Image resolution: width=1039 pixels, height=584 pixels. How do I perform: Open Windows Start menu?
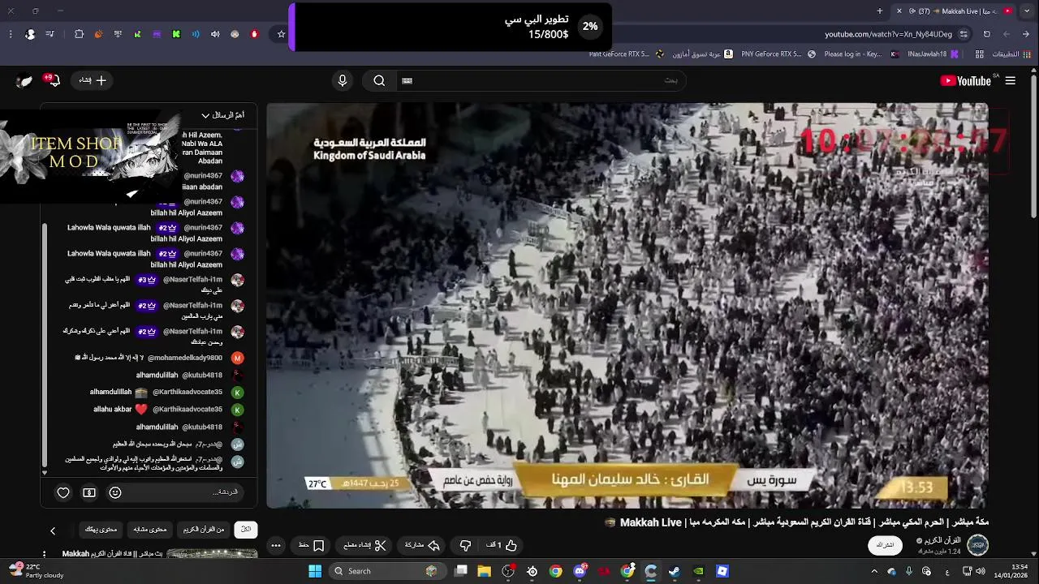[315, 571]
